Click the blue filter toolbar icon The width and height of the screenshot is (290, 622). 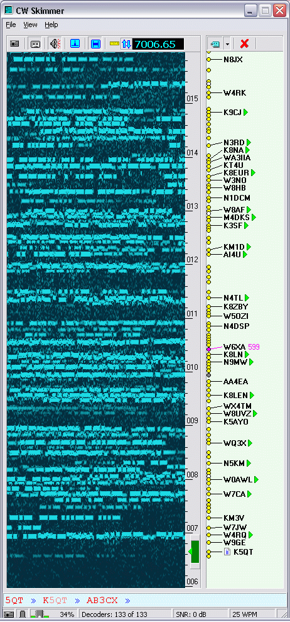[75, 43]
